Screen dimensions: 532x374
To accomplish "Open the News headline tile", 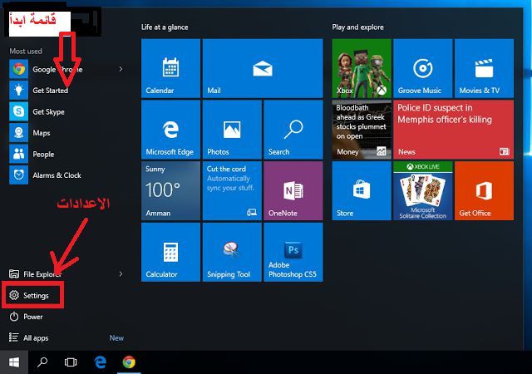I will point(454,130).
